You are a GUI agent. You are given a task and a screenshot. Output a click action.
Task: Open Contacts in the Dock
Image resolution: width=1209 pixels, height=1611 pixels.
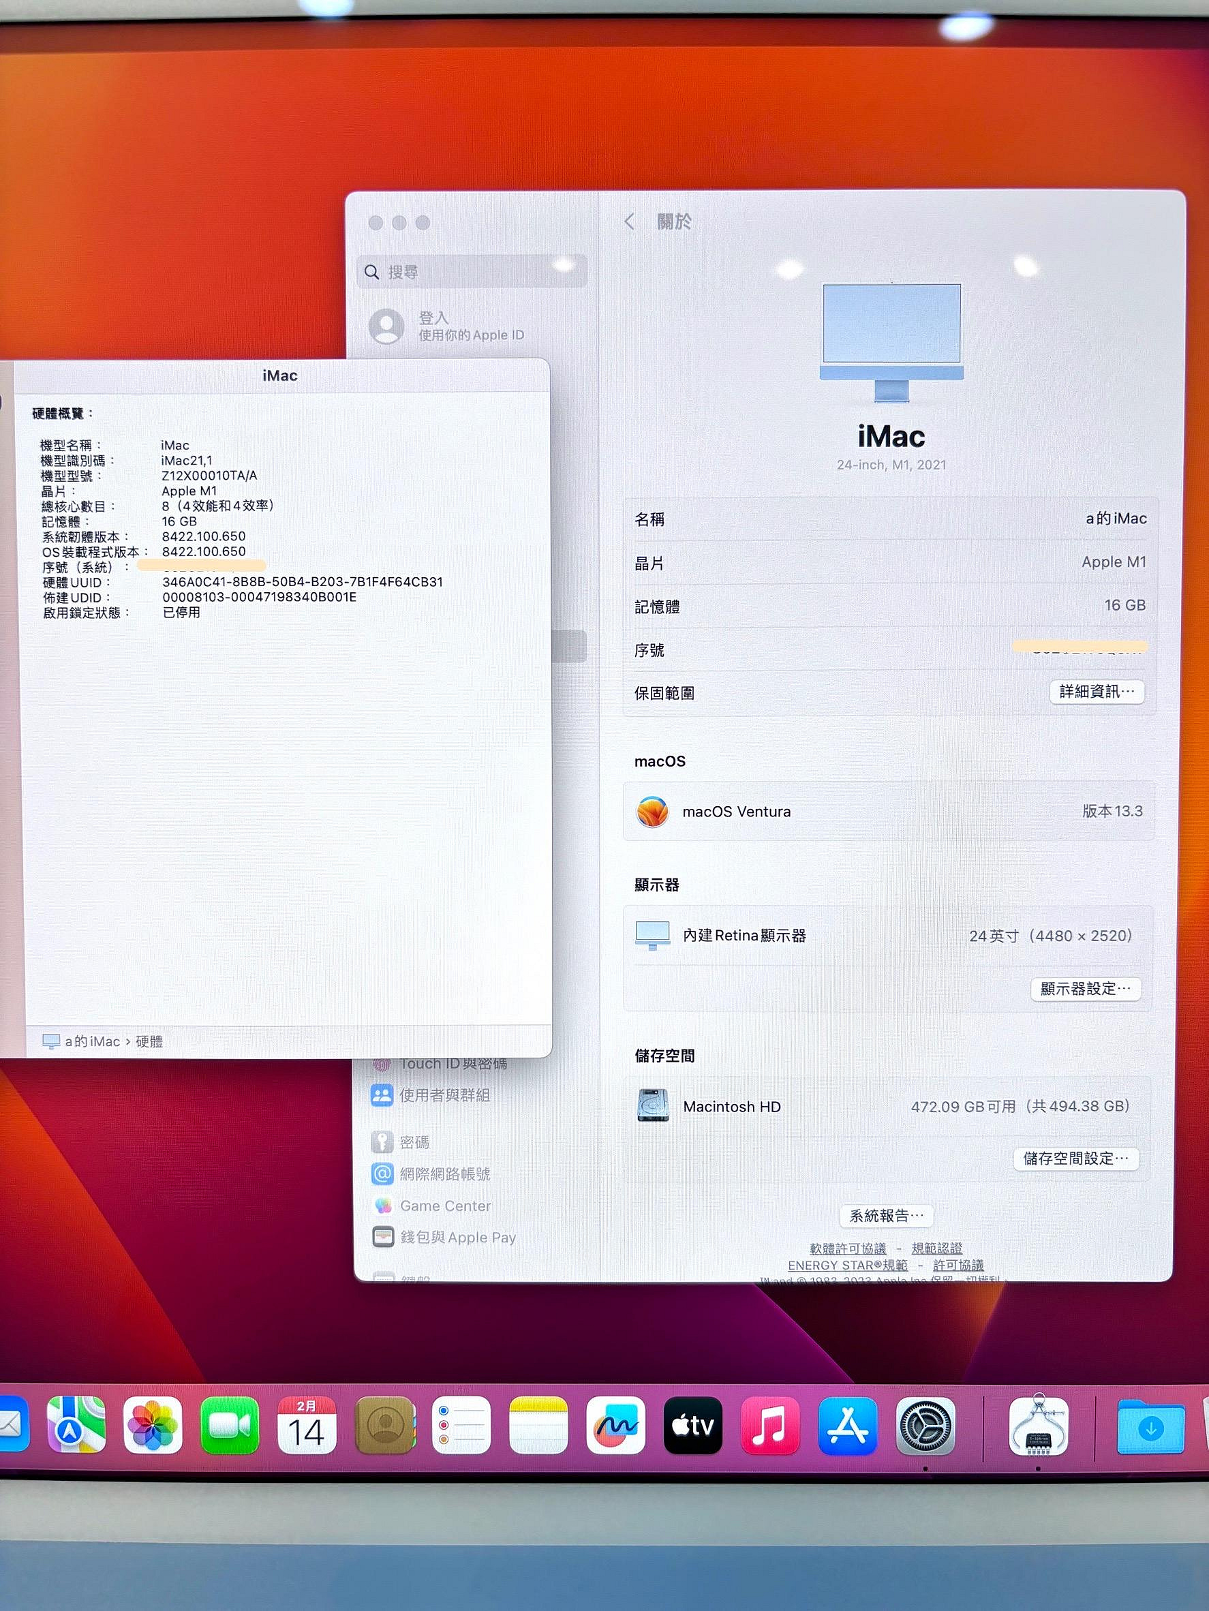coord(384,1425)
